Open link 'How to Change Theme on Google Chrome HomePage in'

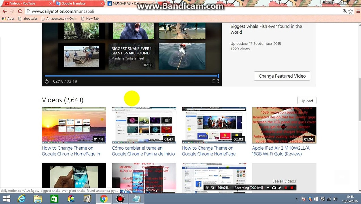(x=71, y=151)
